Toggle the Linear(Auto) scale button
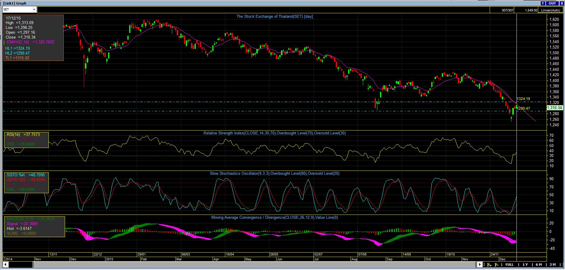 [551, 10]
